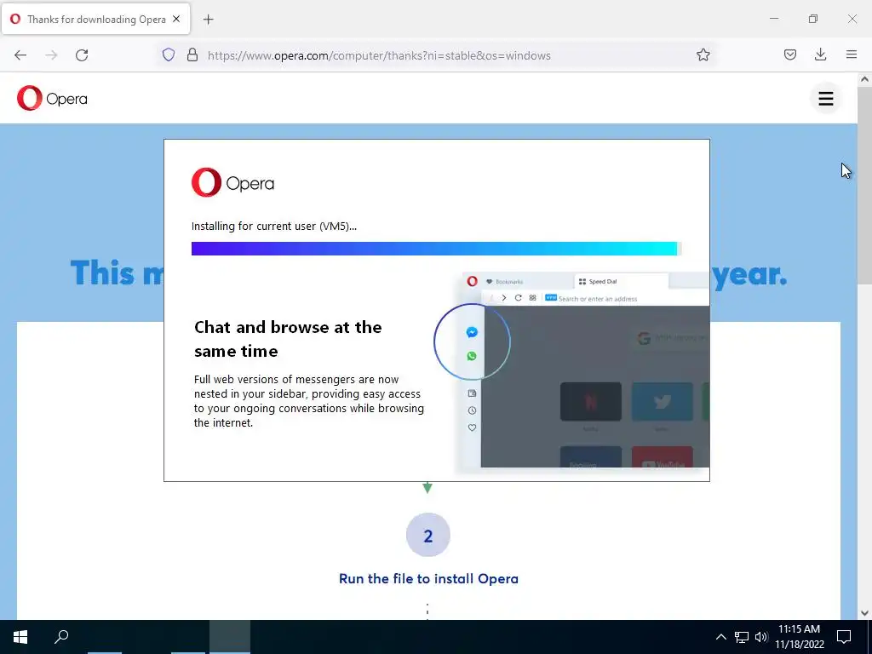Bookmark this page with the star icon
The height and width of the screenshot is (654, 872).
coord(703,55)
